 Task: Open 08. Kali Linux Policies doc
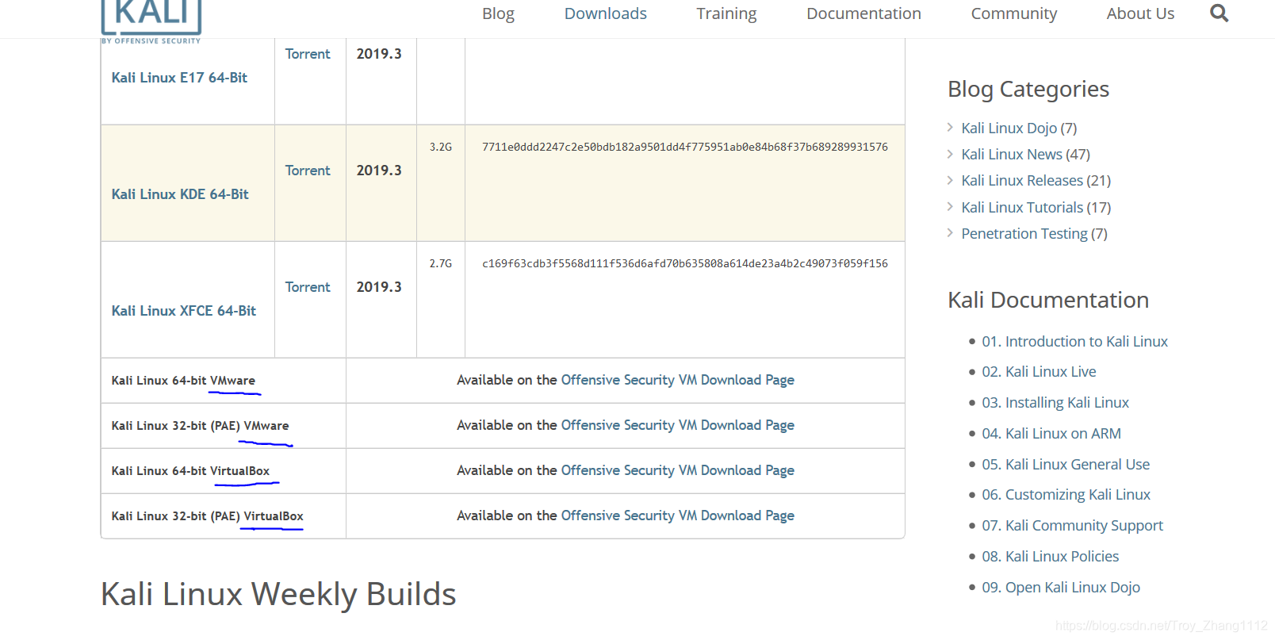tap(1050, 556)
